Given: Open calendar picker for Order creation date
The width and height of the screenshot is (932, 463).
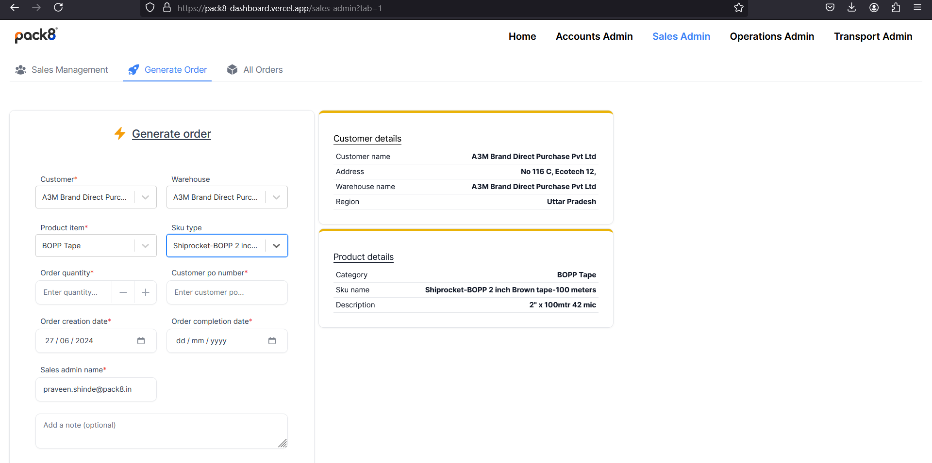Looking at the screenshot, I should (x=141, y=341).
